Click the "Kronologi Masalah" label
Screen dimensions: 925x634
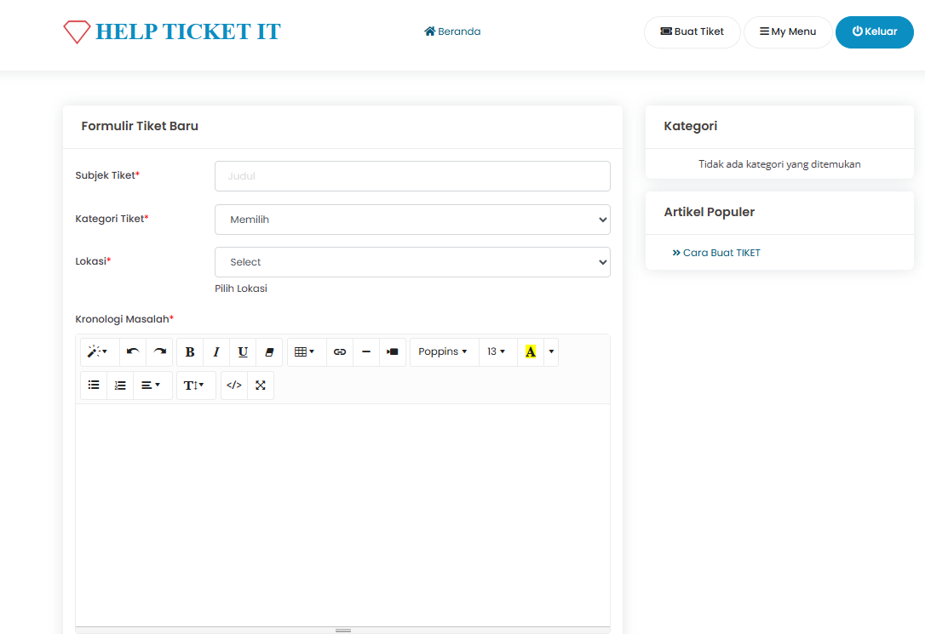click(124, 319)
